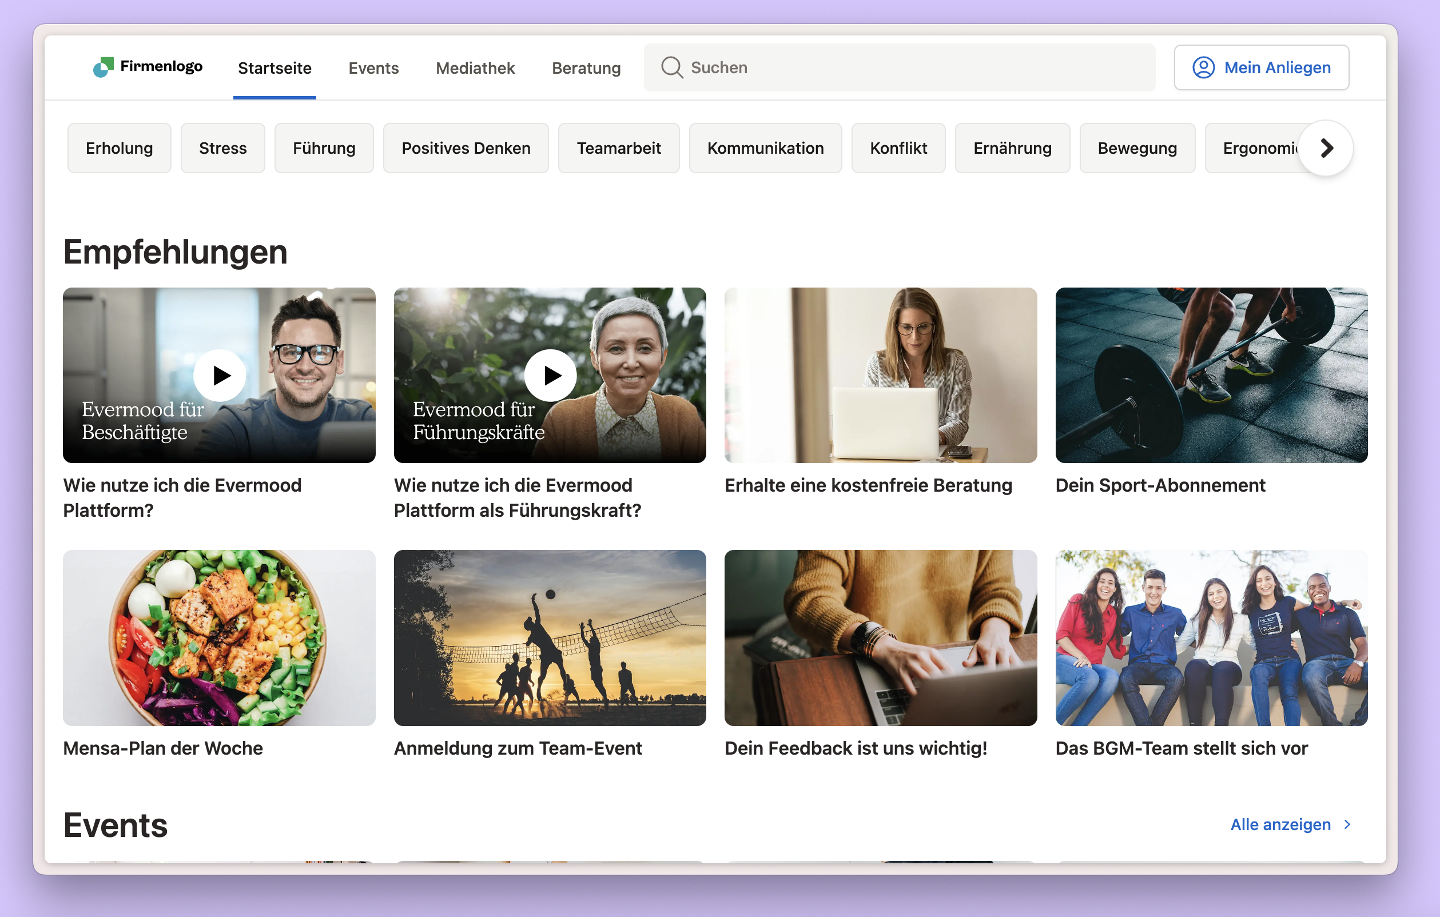This screenshot has width=1440, height=917.
Task: Filter by the Stress topic chip
Action: coord(222,148)
